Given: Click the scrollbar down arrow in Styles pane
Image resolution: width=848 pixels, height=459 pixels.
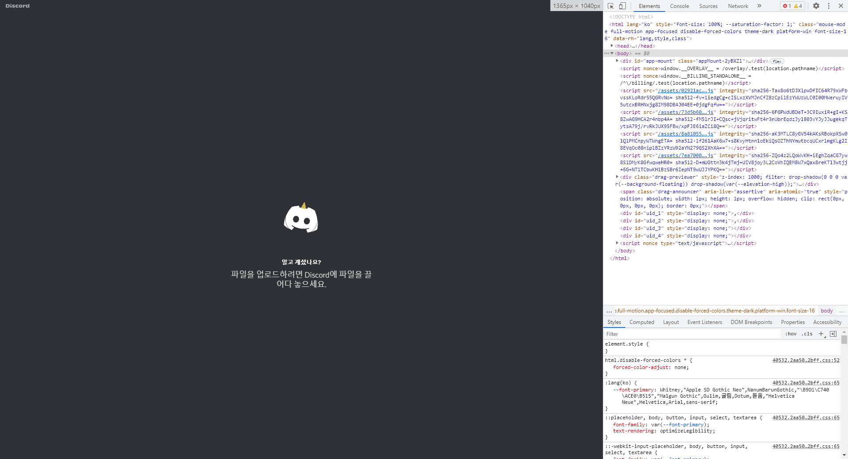Looking at the screenshot, I should (844, 455).
